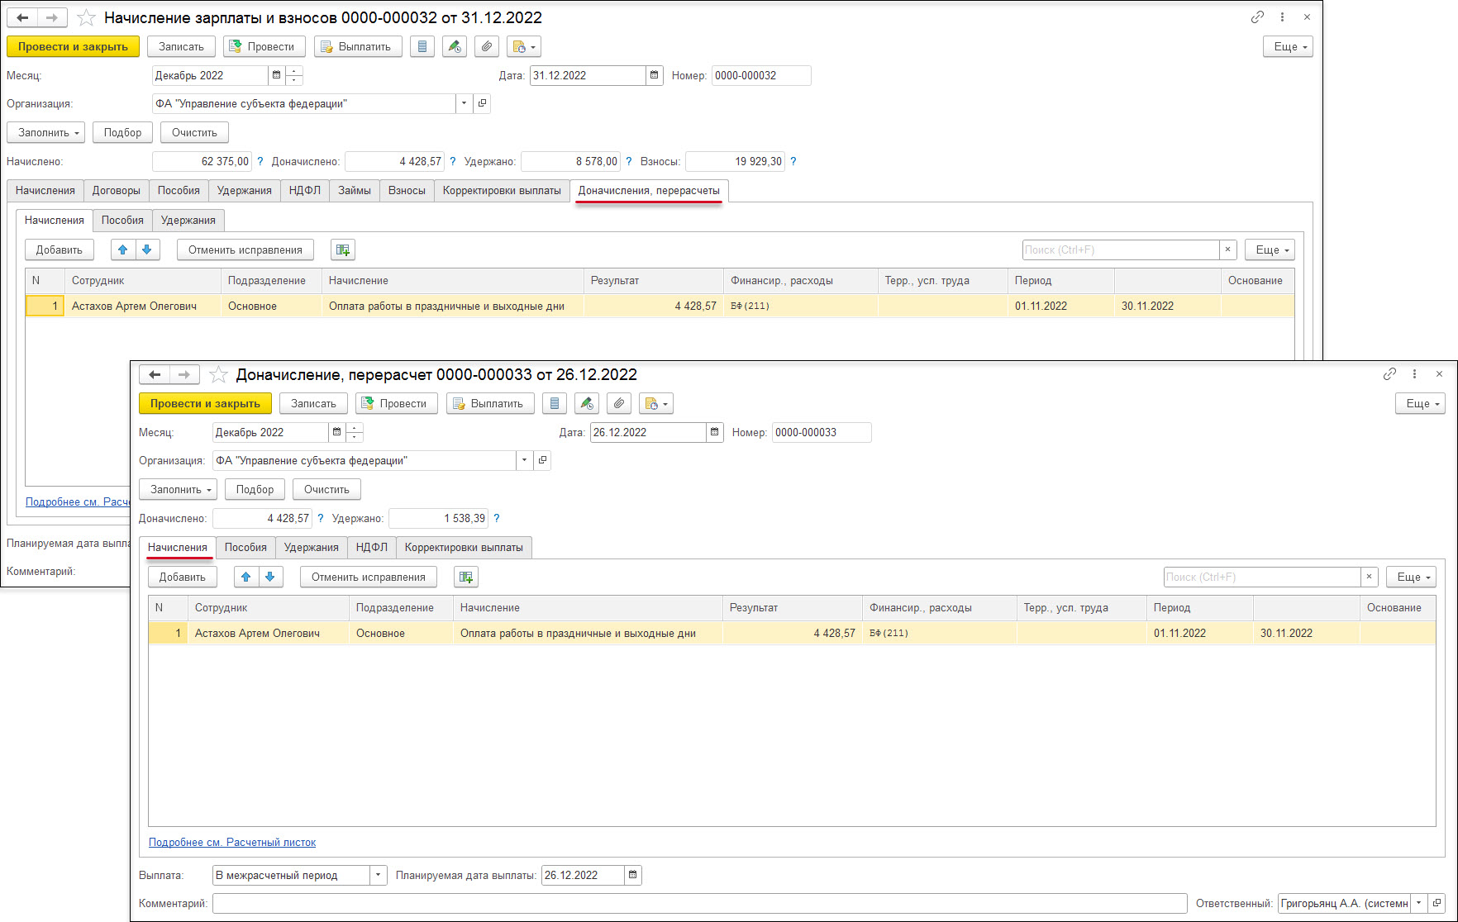Open organization card icon in back window
1458x922 pixels.
coord(483,103)
